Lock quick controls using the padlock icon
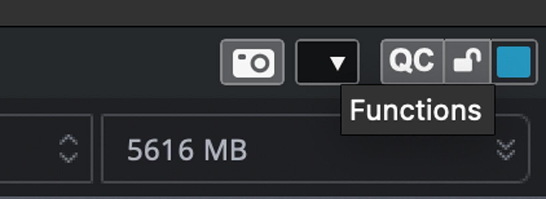Viewport: 546px width, 199px height. click(468, 62)
